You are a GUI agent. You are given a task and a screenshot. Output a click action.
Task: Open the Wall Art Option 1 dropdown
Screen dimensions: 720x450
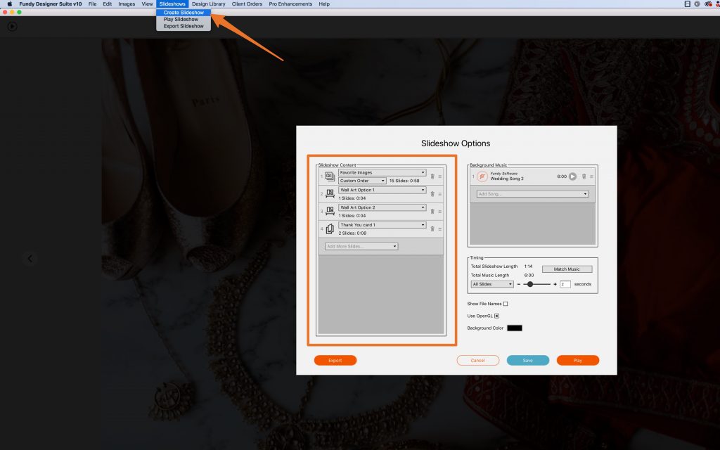click(382, 190)
